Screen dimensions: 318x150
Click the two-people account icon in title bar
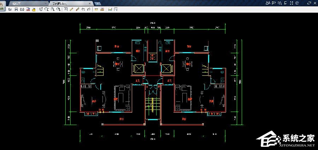(x=268, y=3)
